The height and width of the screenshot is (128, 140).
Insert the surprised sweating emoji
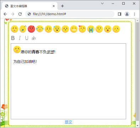click(x=57, y=29)
